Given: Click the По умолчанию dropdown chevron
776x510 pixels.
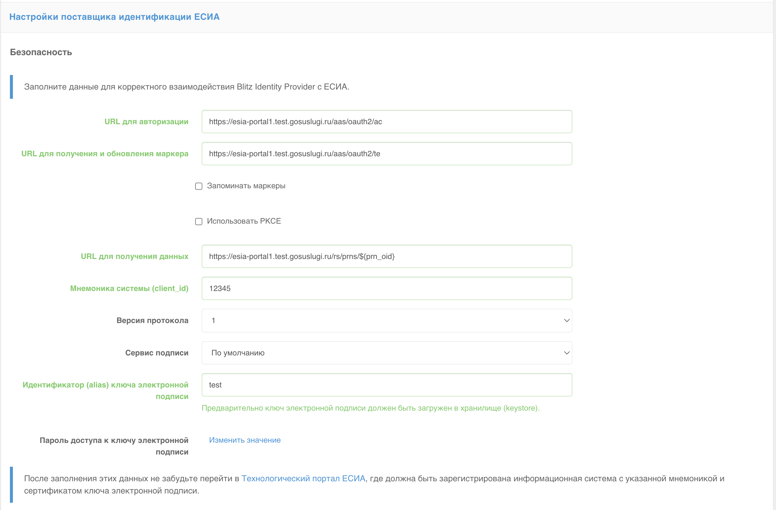Looking at the screenshot, I should point(566,353).
